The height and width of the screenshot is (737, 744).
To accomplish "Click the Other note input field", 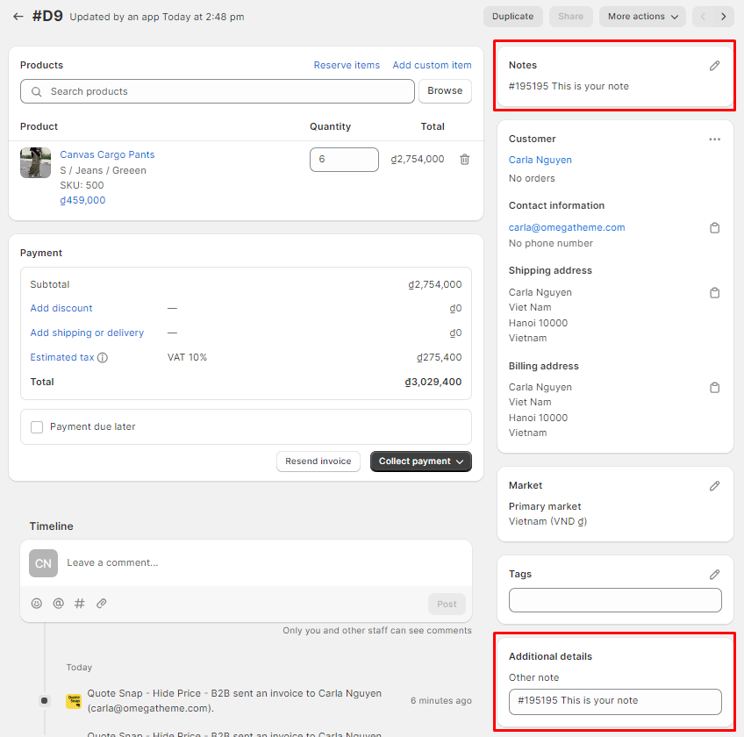I will click(x=615, y=701).
